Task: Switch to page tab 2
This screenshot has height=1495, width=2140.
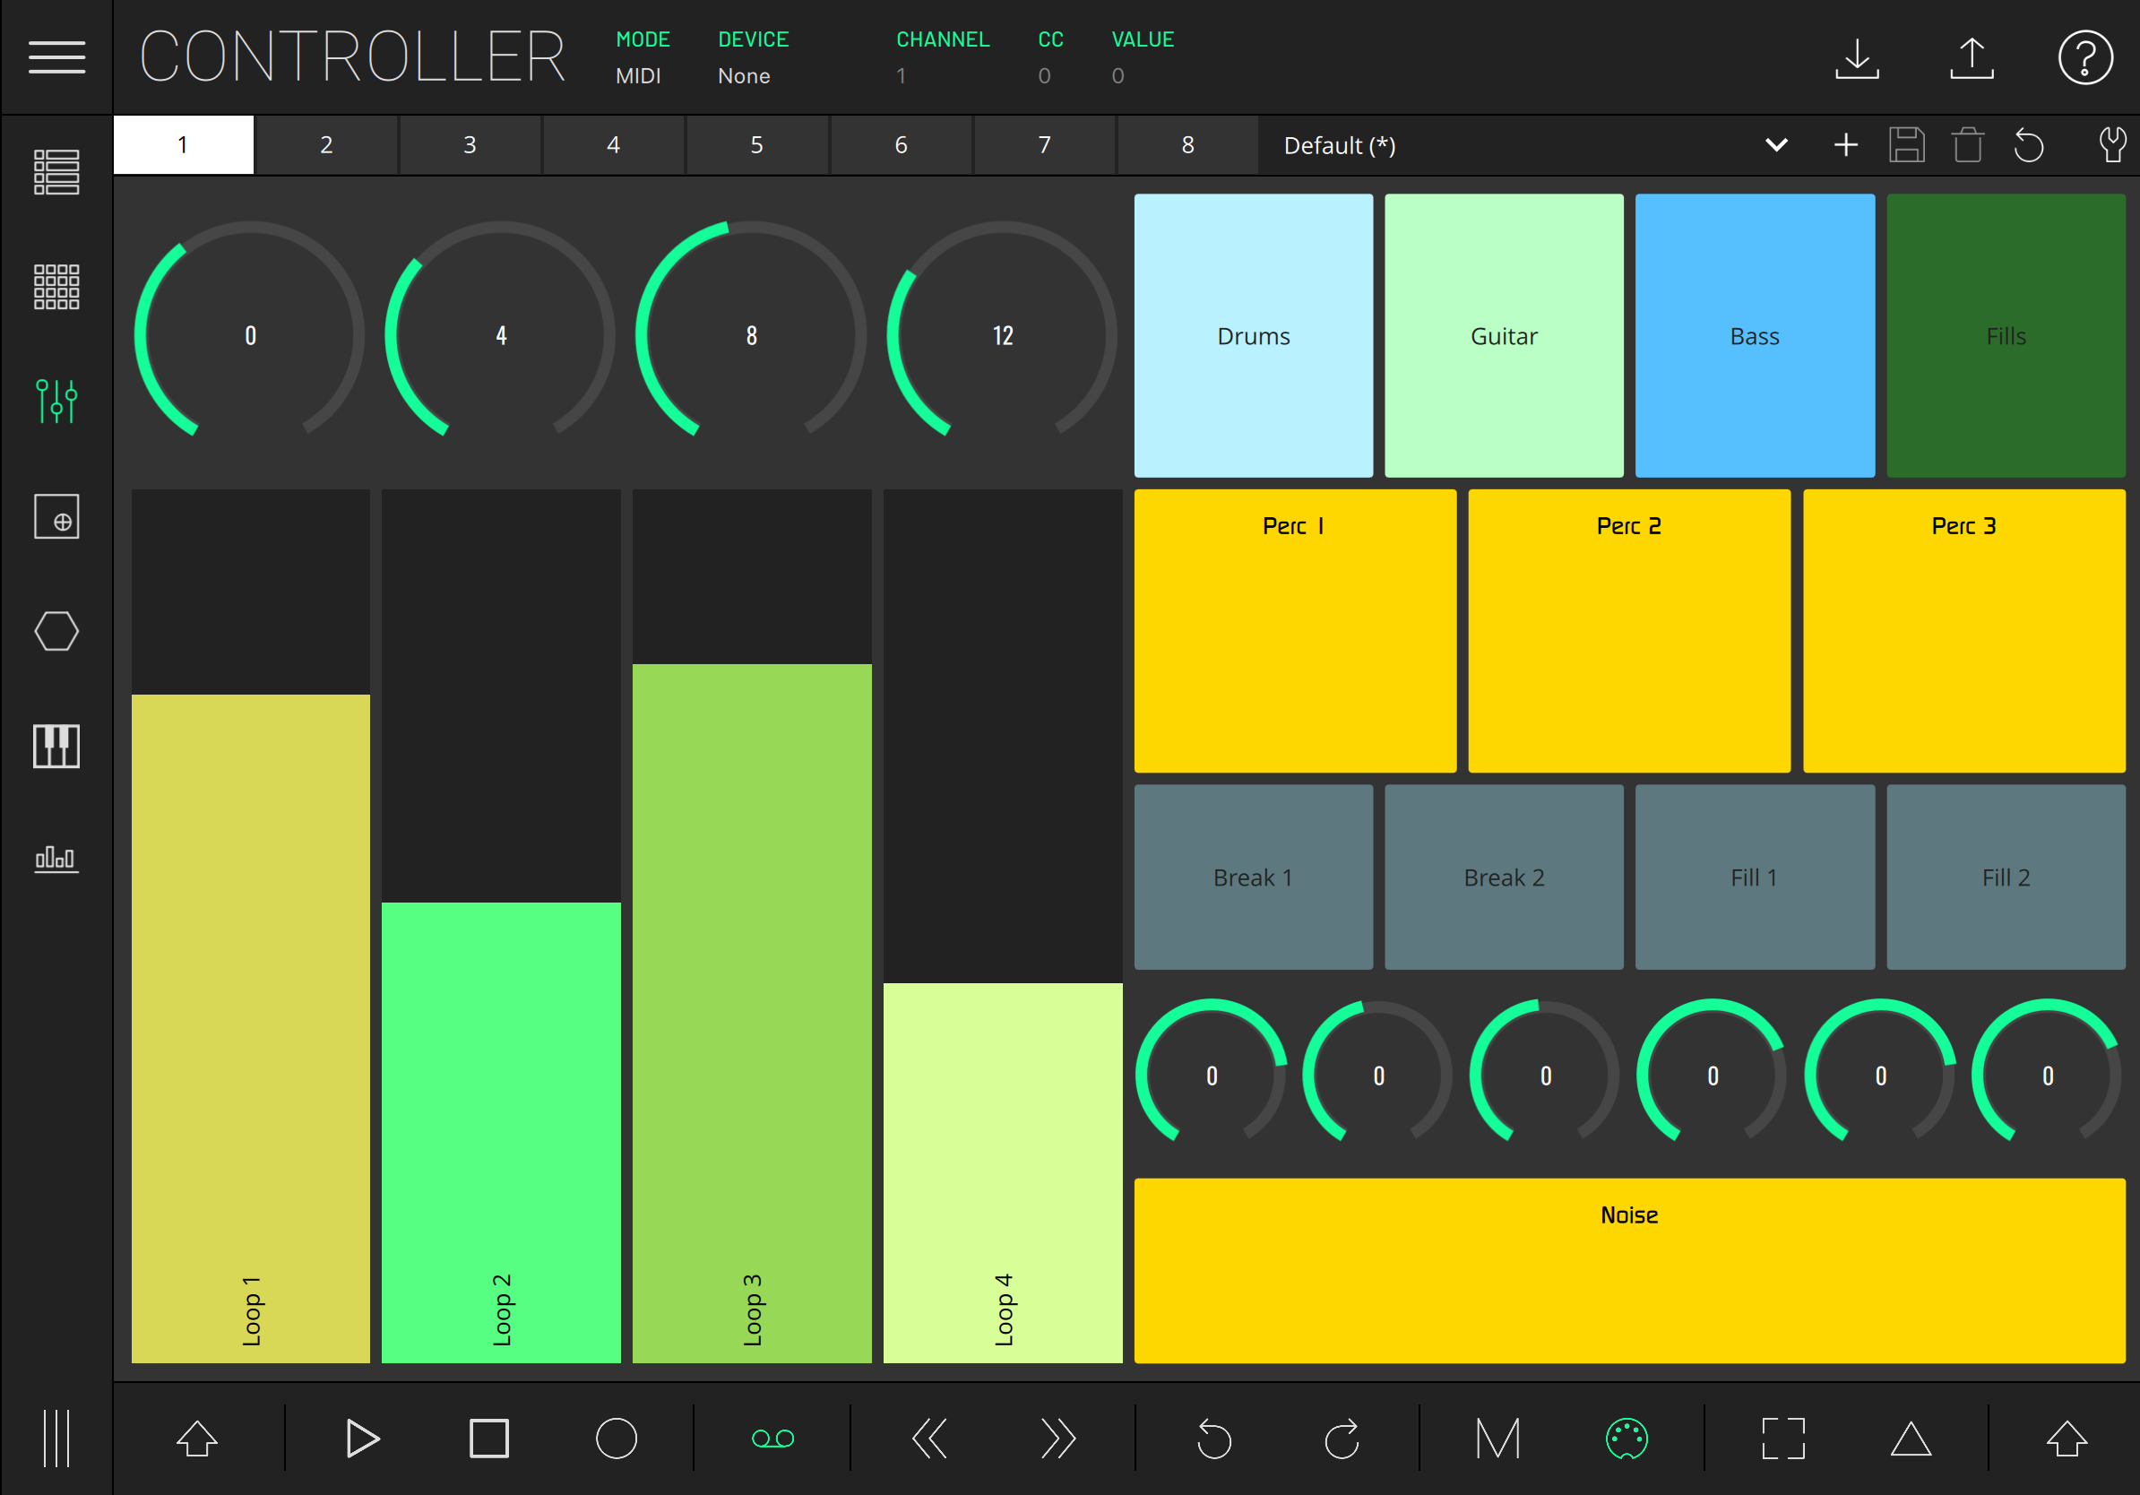Action: click(x=326, y=144)
